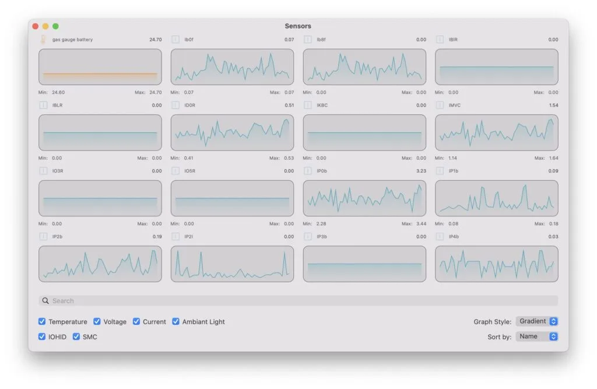
Task: Select the gas gauge battery graph
Action: [100, 66]
